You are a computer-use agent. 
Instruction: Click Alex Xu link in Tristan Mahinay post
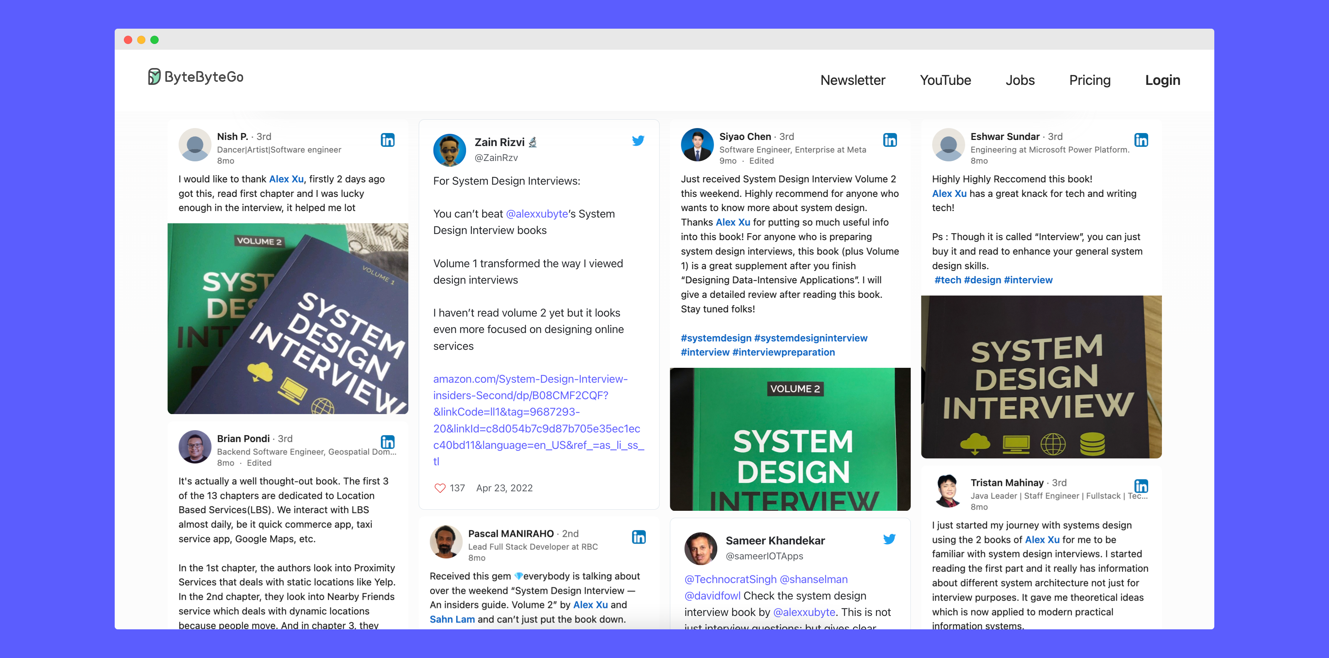(1042, 540)
